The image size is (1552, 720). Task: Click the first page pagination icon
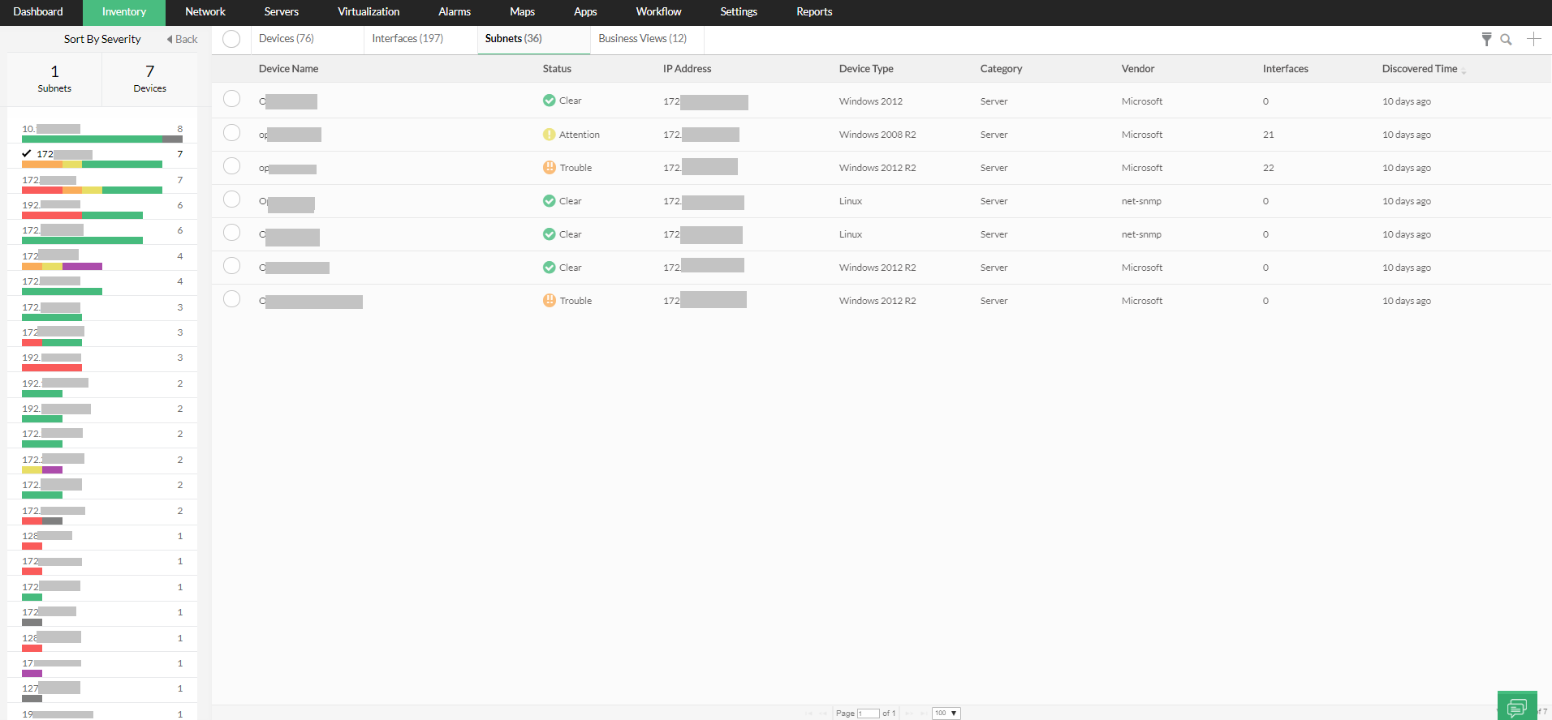click(x=808, y=714)
